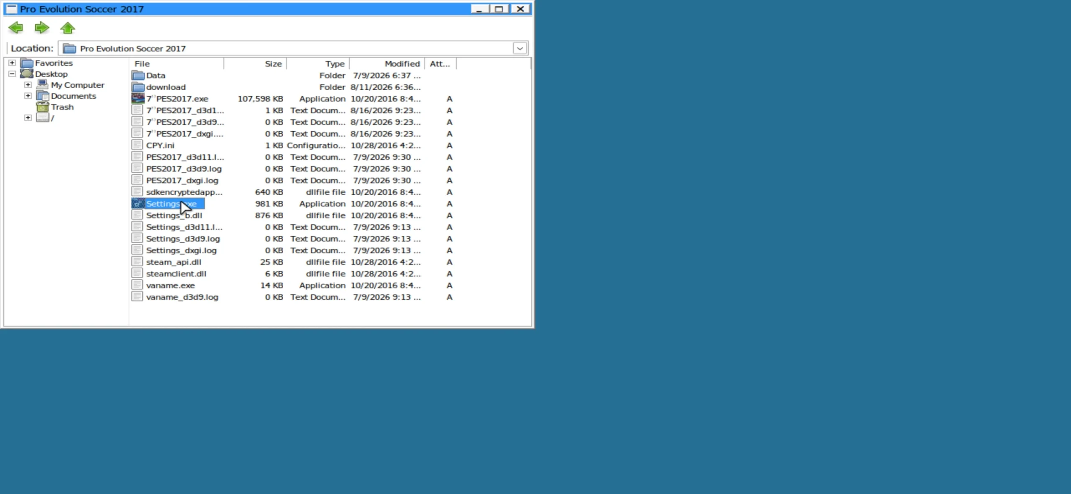Click the "25 KB" size value
The width and height of the screenshot is (1071, 494).
click(x=272, y=262)
